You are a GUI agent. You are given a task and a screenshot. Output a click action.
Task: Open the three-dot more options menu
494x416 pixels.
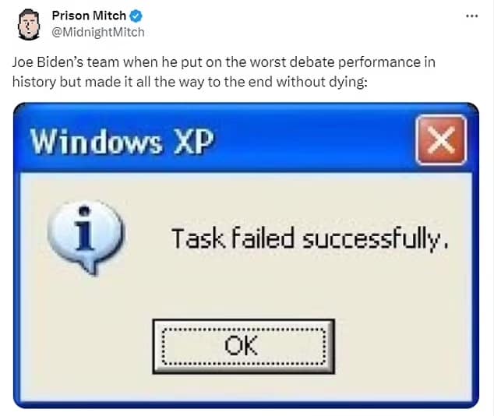tap(471, 16)
